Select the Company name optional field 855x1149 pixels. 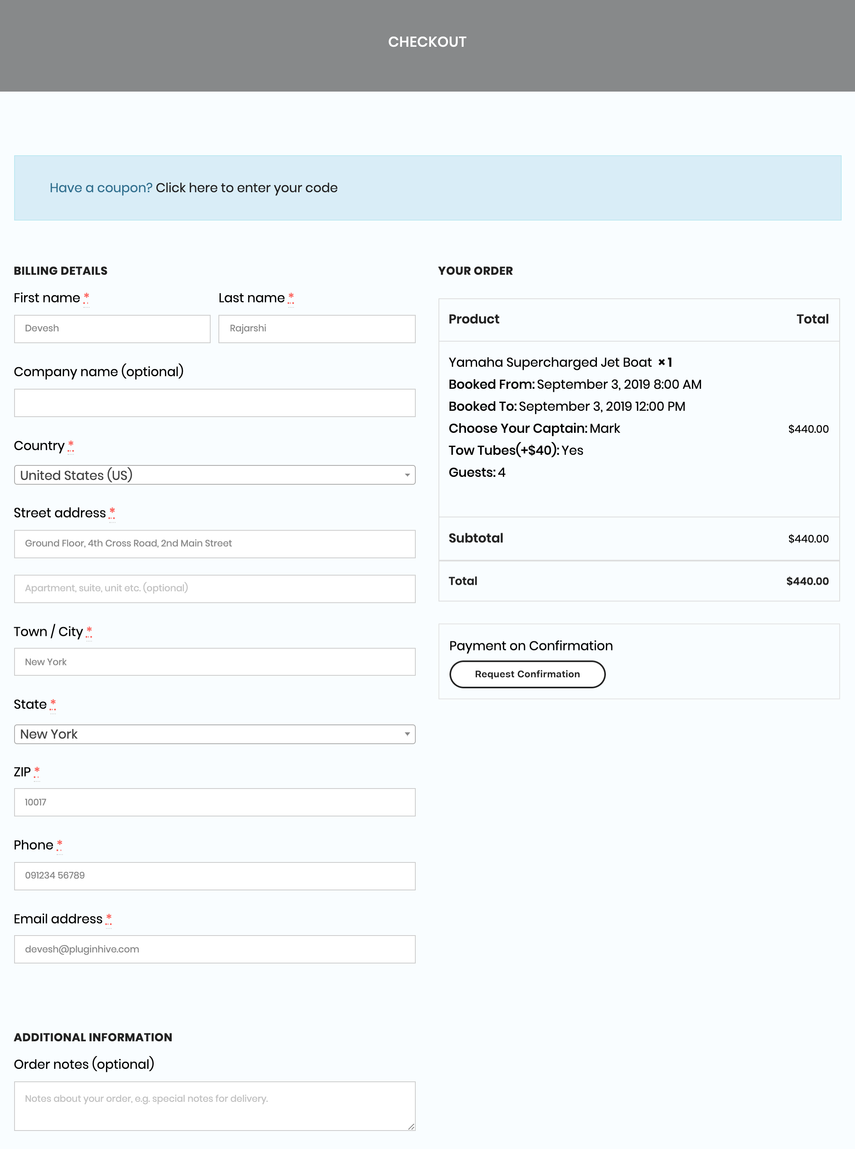pos(214,403)
